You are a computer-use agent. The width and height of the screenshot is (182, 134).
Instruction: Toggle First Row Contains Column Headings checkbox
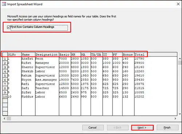pos(9,27)
